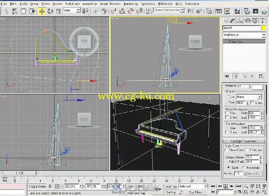Switch to the Utilities hammer panel

tap(263, 21)
